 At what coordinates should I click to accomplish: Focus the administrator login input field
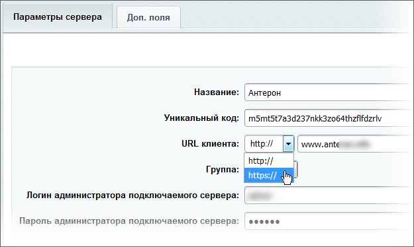[x=329, y=195]
